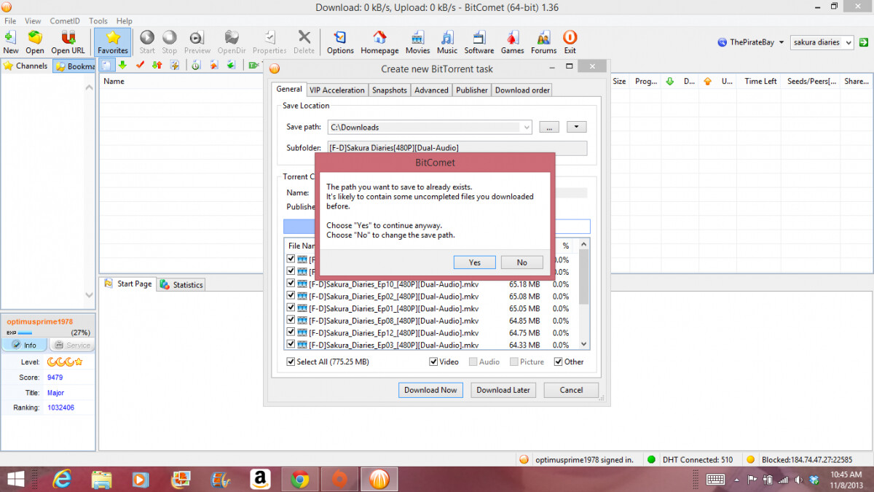Viewport: 874px width, 492px height.
Task: Uncheck the Sakura_Diaries_Ep10 file entry
Action: 290,284
